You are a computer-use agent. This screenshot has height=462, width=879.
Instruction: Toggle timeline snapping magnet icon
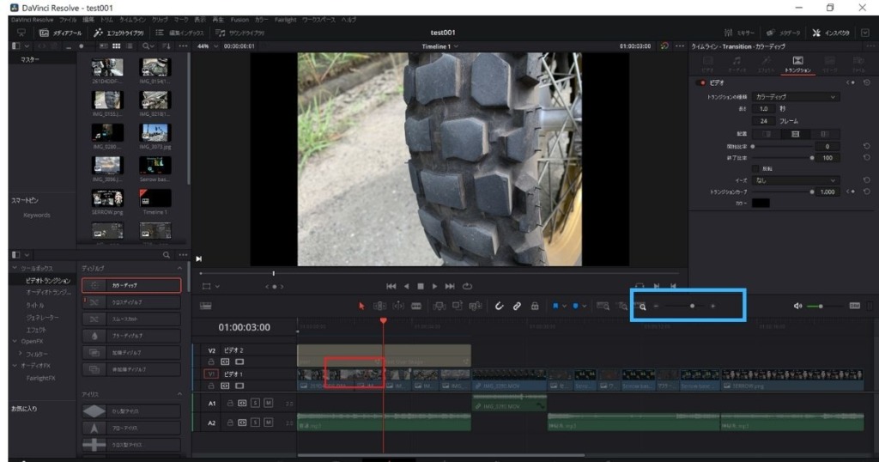[499, 306]
